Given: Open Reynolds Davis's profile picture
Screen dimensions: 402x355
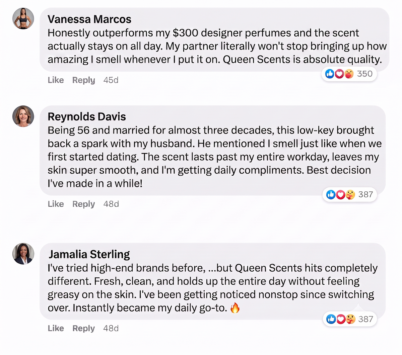Looking at the screenshot, I should coord(23,116).
